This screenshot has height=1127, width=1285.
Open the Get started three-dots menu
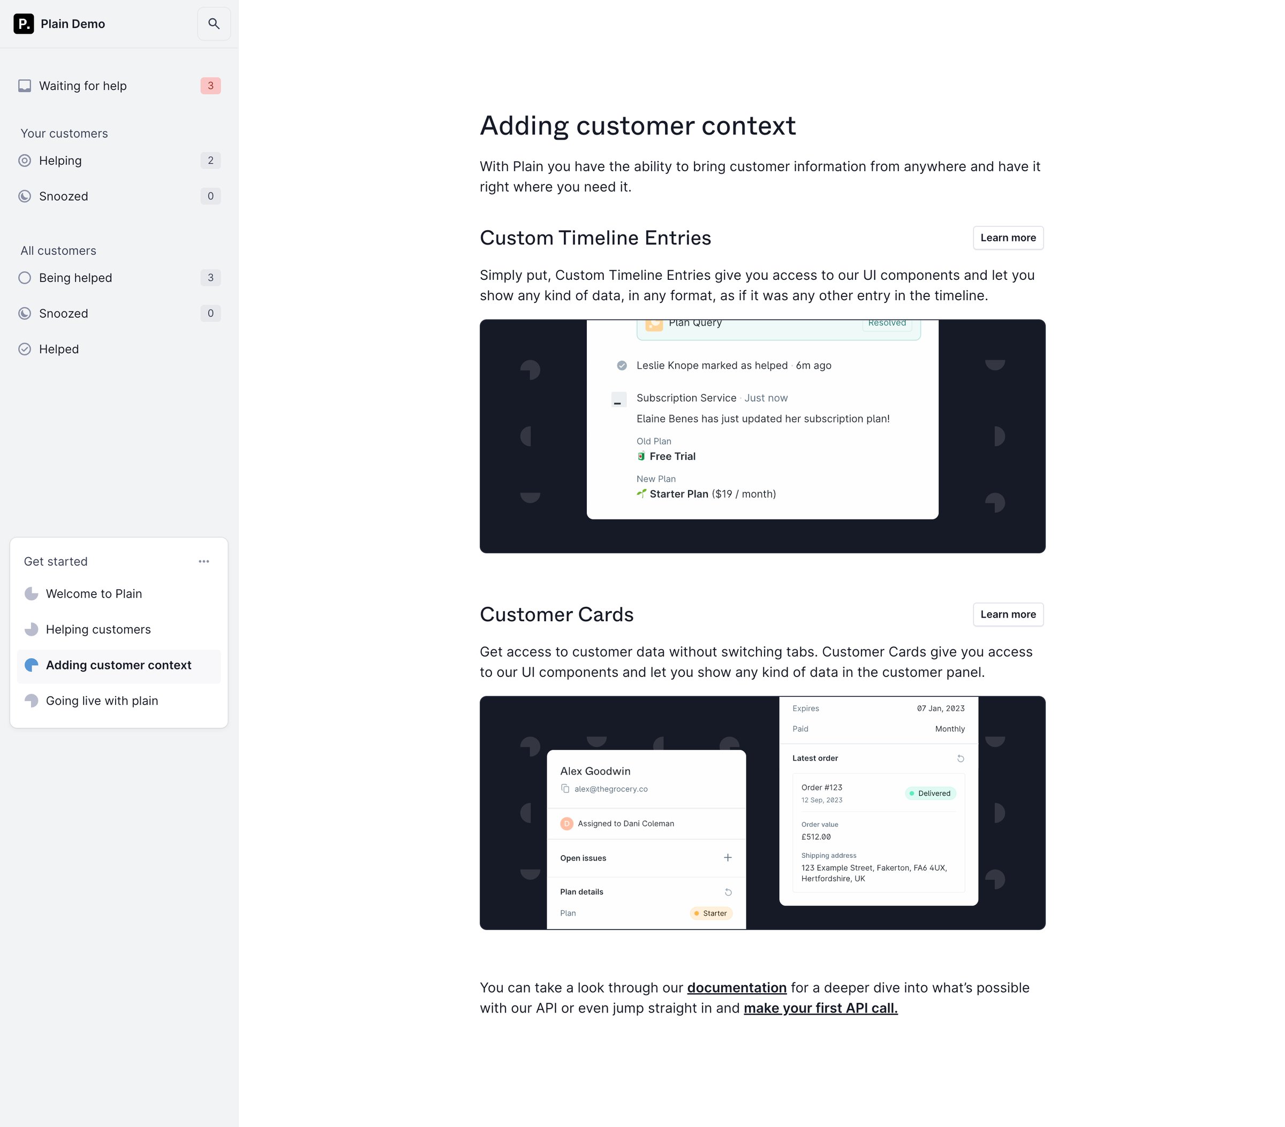tap(203, 561)
